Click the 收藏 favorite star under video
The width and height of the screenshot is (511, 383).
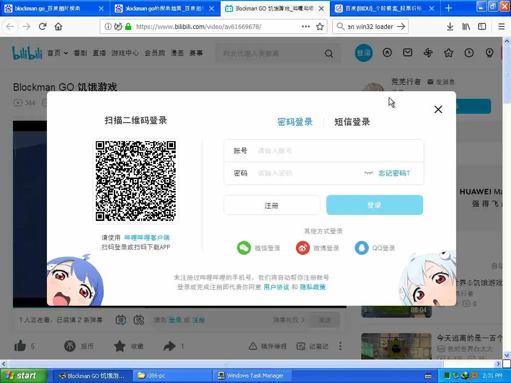120,346
